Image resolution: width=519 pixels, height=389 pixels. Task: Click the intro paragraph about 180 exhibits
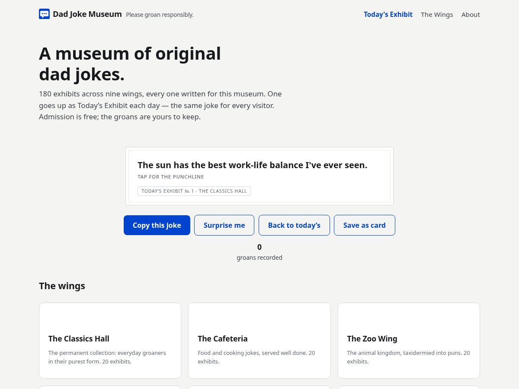(x=160, y=105)
